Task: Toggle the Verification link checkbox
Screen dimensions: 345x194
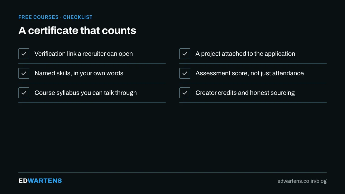Action: (x=24, y=54)
